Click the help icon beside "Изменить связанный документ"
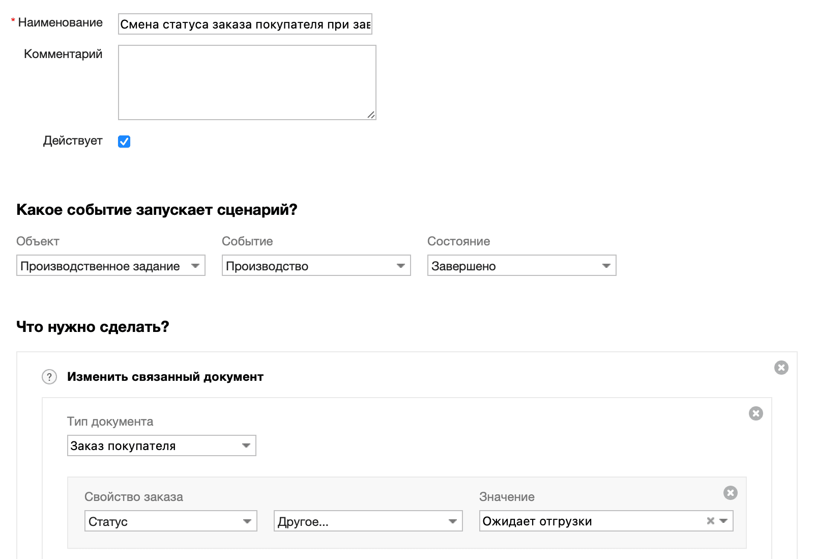The height and width of the screenshot is (559, 815). coord(49,377)
